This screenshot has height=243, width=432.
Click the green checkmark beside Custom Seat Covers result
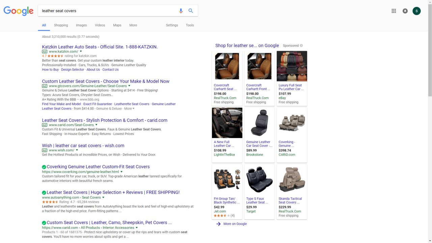tap(44, 223)
